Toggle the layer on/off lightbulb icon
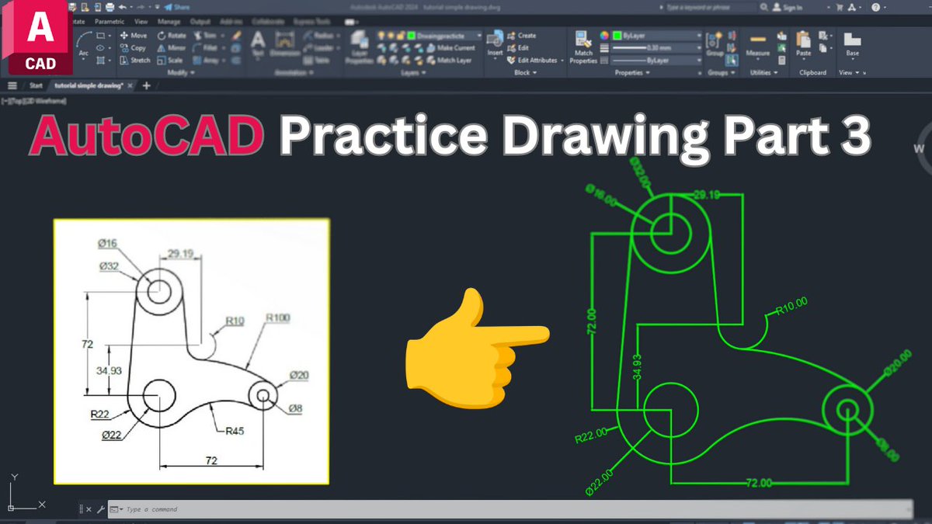Image resolution: width=932 pixels, height=524 pixels. 381,36
